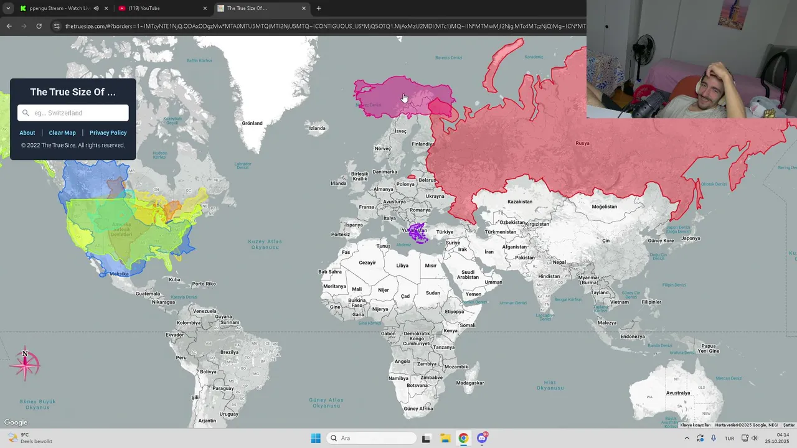
Task: Click the Türkiye label
Action: tap(445, 232)
